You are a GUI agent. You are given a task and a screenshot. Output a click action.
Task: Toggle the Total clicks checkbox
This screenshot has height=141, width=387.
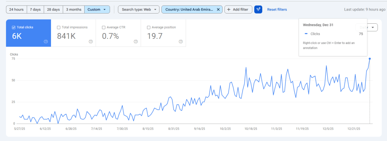coord(14,27)
